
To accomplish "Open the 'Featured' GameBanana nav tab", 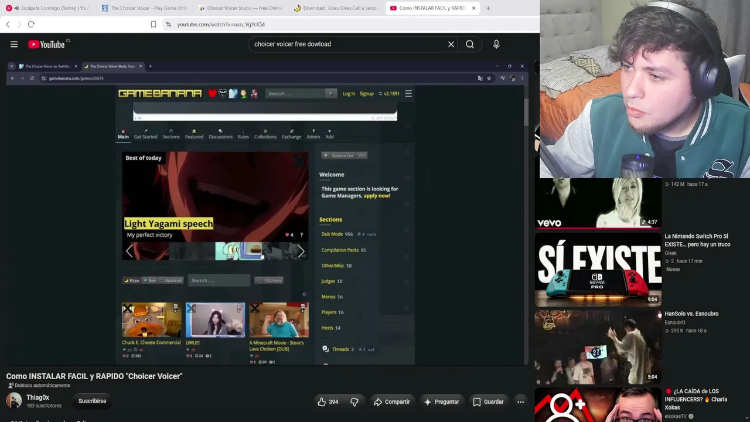I will point(194,135).
